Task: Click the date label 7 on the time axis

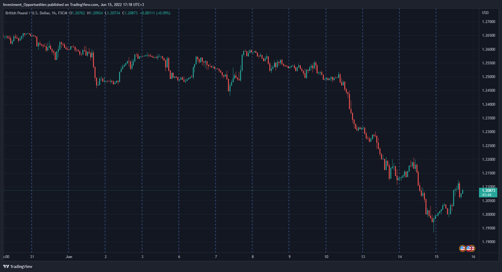Action: tap(216, 257)
